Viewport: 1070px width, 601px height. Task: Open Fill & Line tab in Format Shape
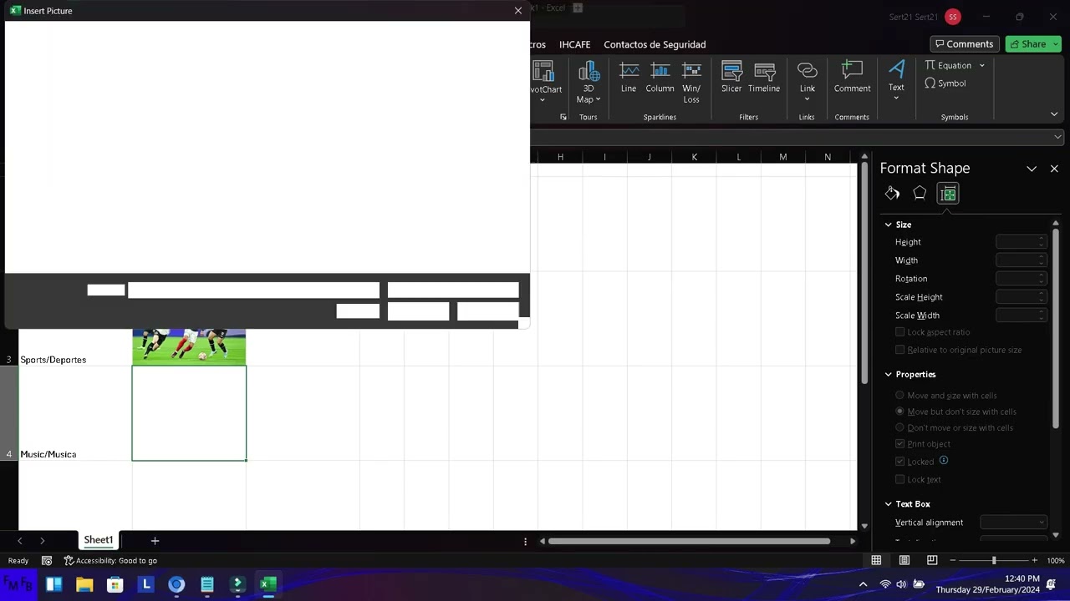(x=892, y=194)
